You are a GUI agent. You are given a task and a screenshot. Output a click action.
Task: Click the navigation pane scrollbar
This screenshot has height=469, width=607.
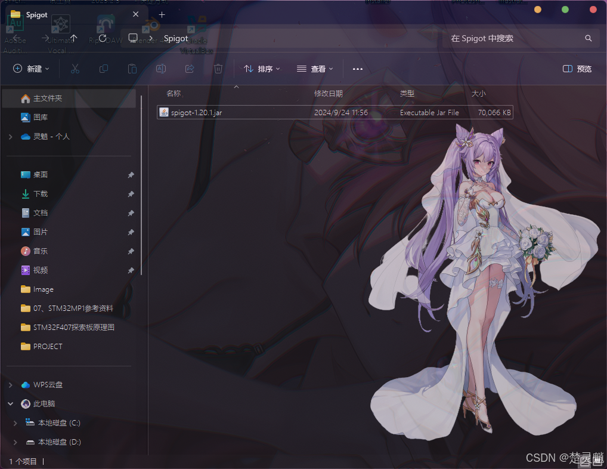point(141,185)
